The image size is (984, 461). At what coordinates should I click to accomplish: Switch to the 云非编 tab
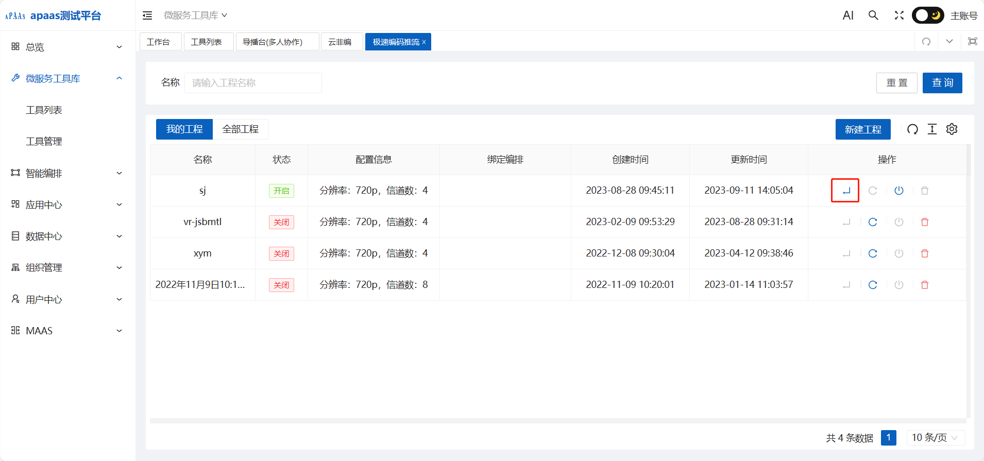[x=340, y=42]
